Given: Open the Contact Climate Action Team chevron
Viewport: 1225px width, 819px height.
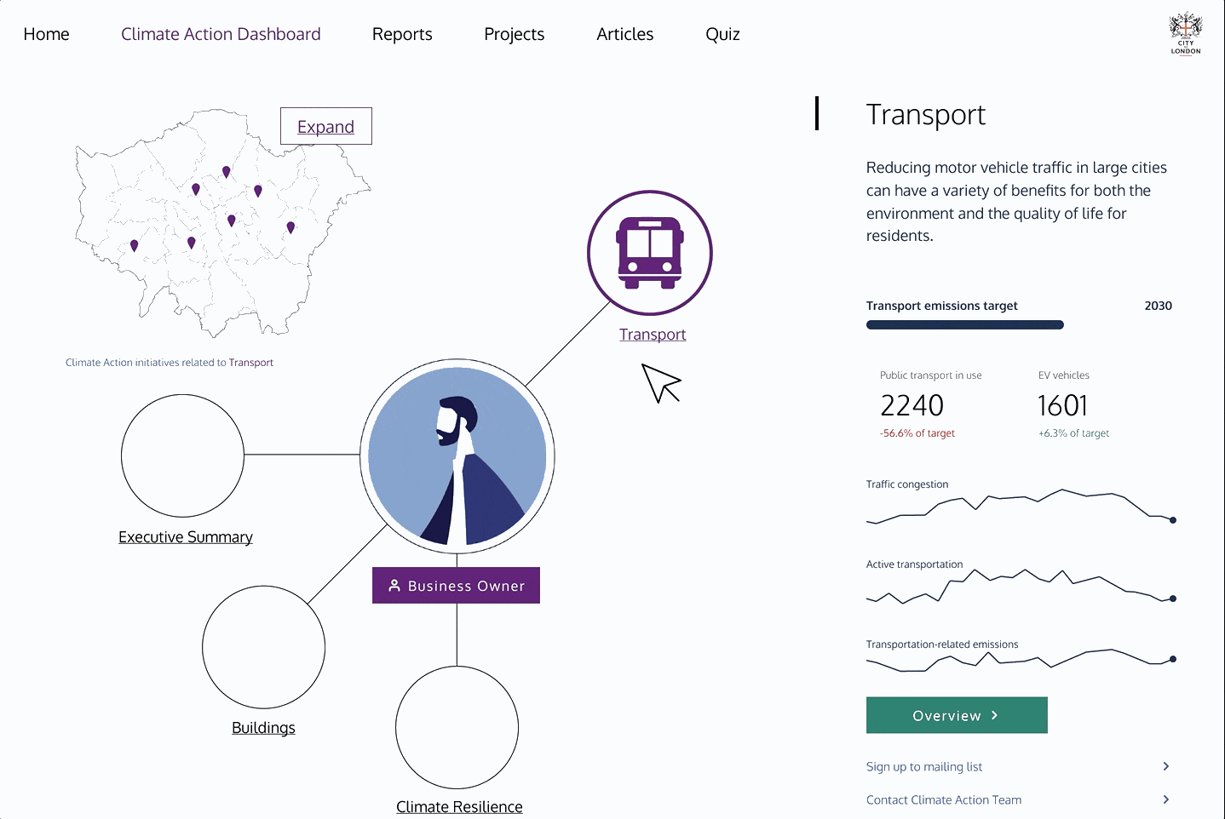Looking at the screenshot, I should (x=1165, y=799).
